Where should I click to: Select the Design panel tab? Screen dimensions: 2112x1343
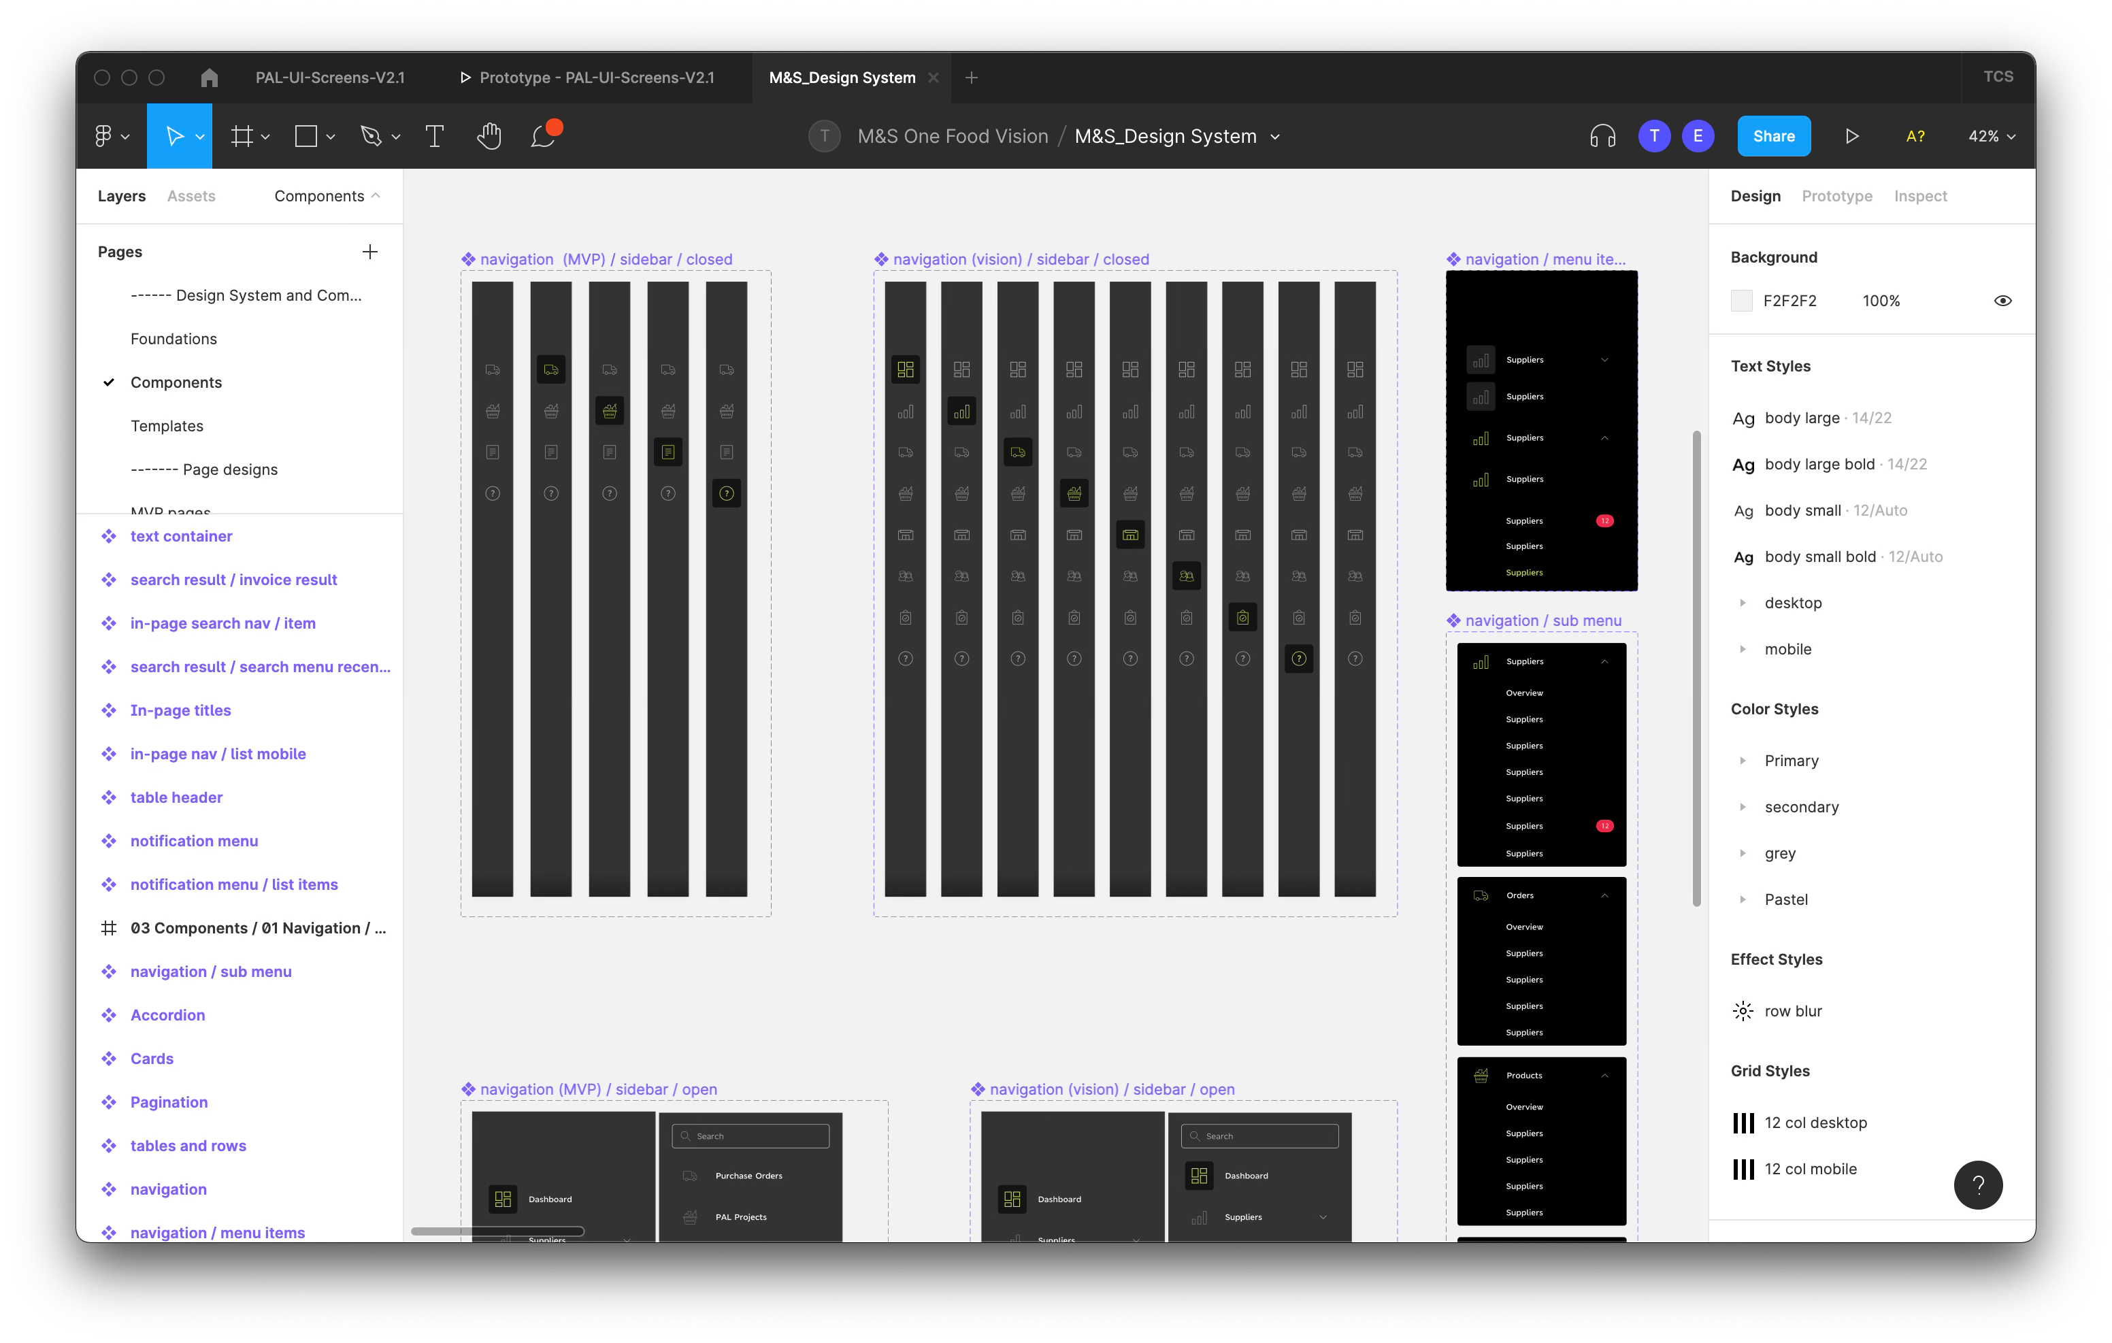click(x=1755, y=196)
